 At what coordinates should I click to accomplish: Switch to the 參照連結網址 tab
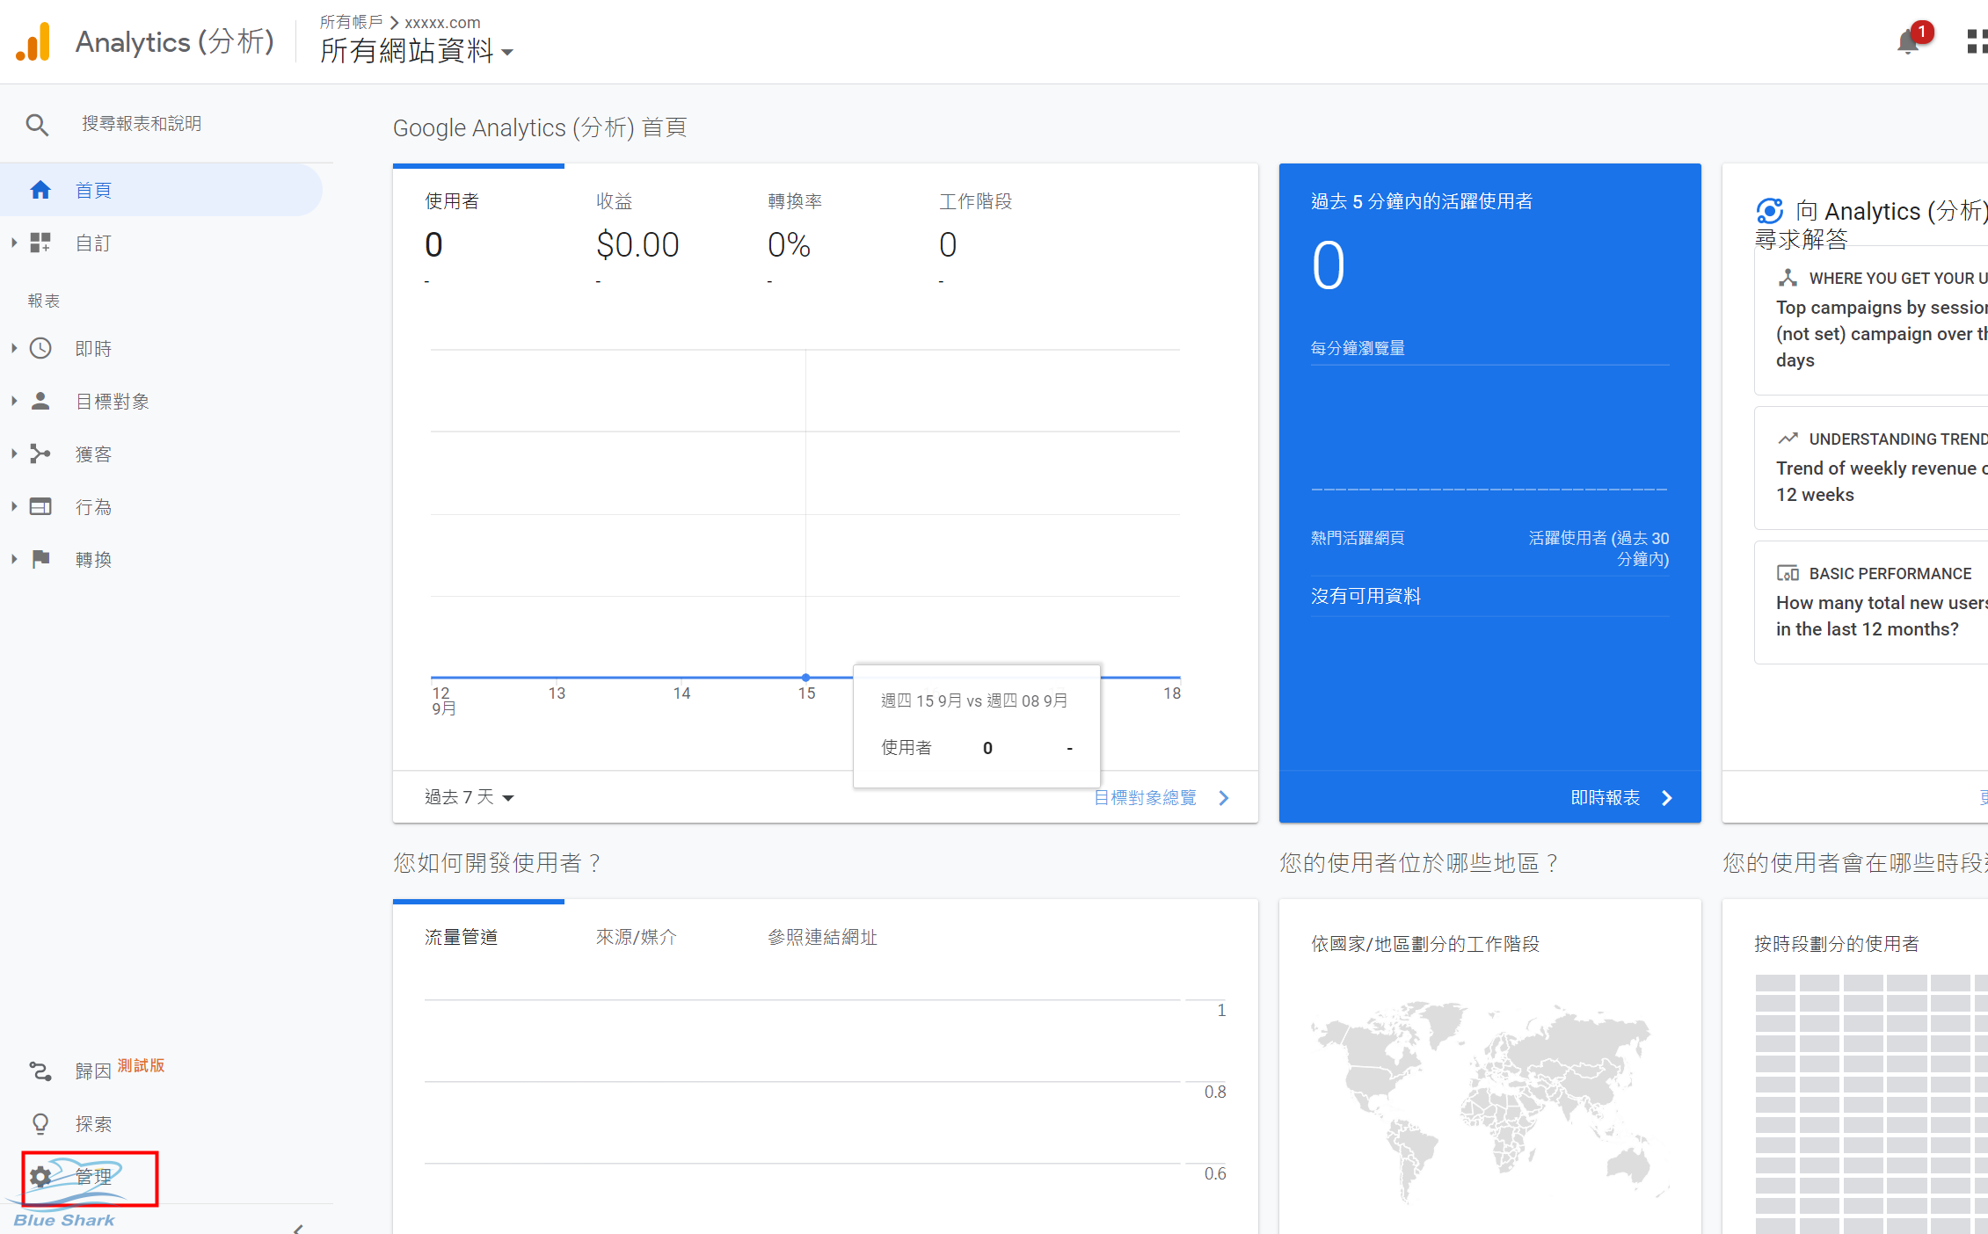[822, 937]
